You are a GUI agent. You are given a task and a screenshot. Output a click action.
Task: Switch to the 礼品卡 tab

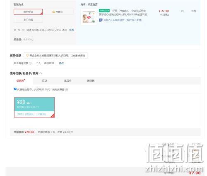[67, 81]
